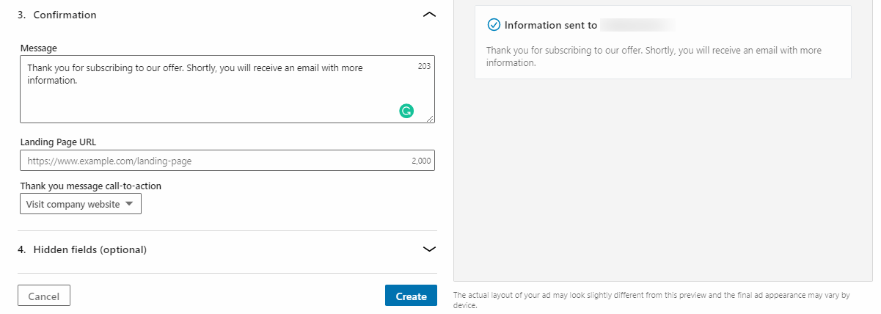This screenshot has height=314, width=881.
Task: Focus the Landing Page URL input field
Action: 227,161
